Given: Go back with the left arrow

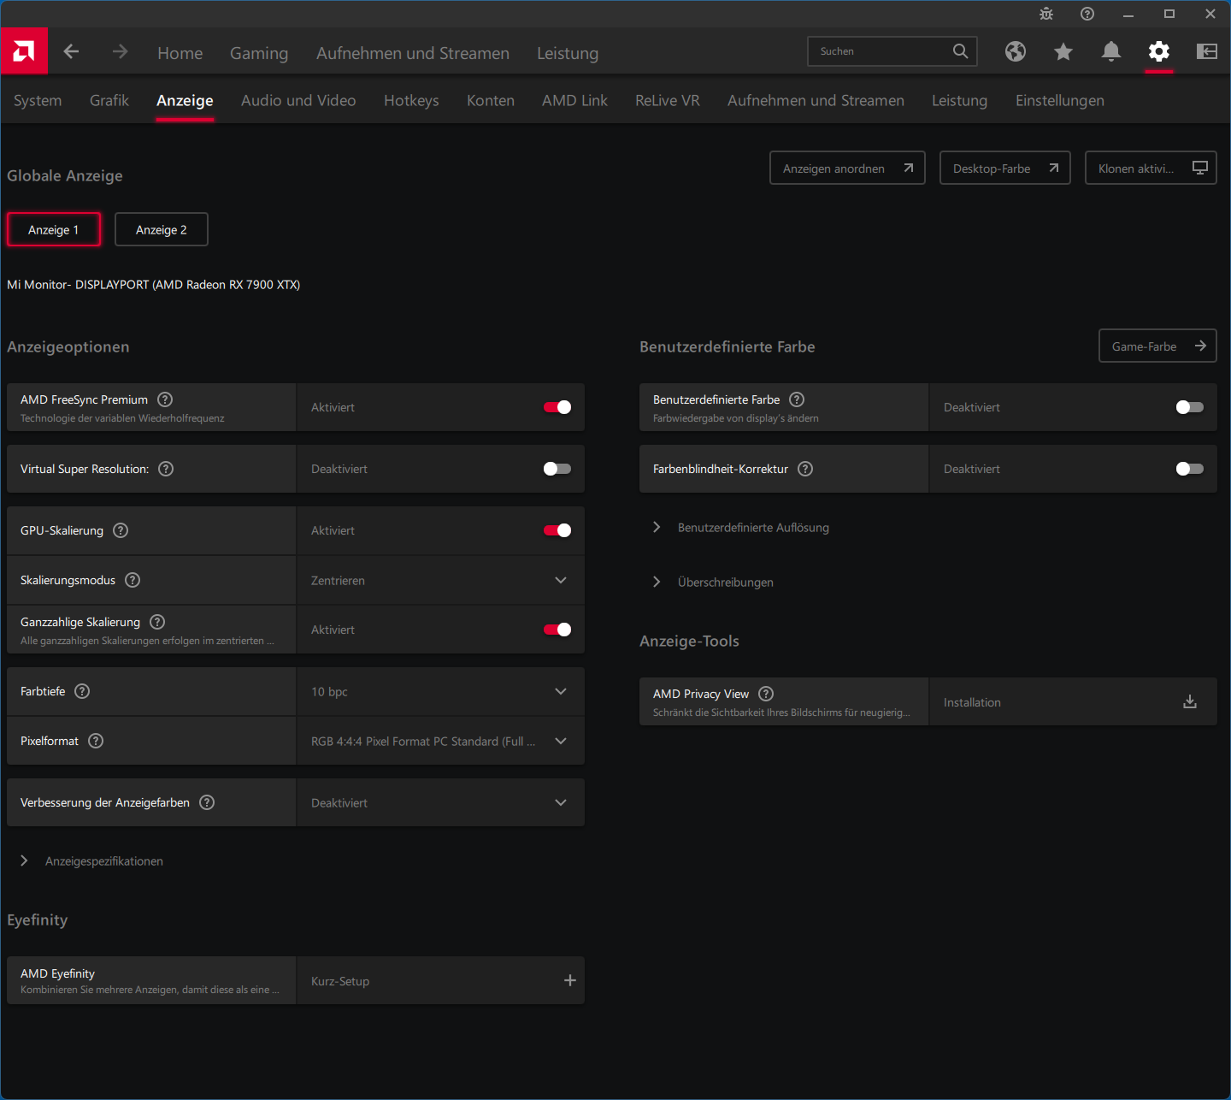Looking at the screenshot, I should pyautogui.click(x=71, y=51).
